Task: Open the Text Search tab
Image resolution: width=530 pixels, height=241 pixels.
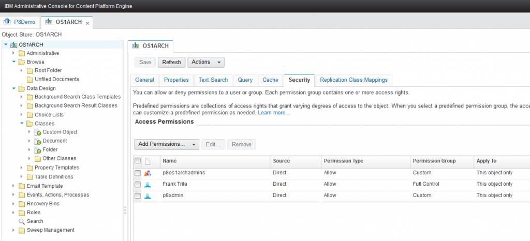Action: (x=213, y=80)
